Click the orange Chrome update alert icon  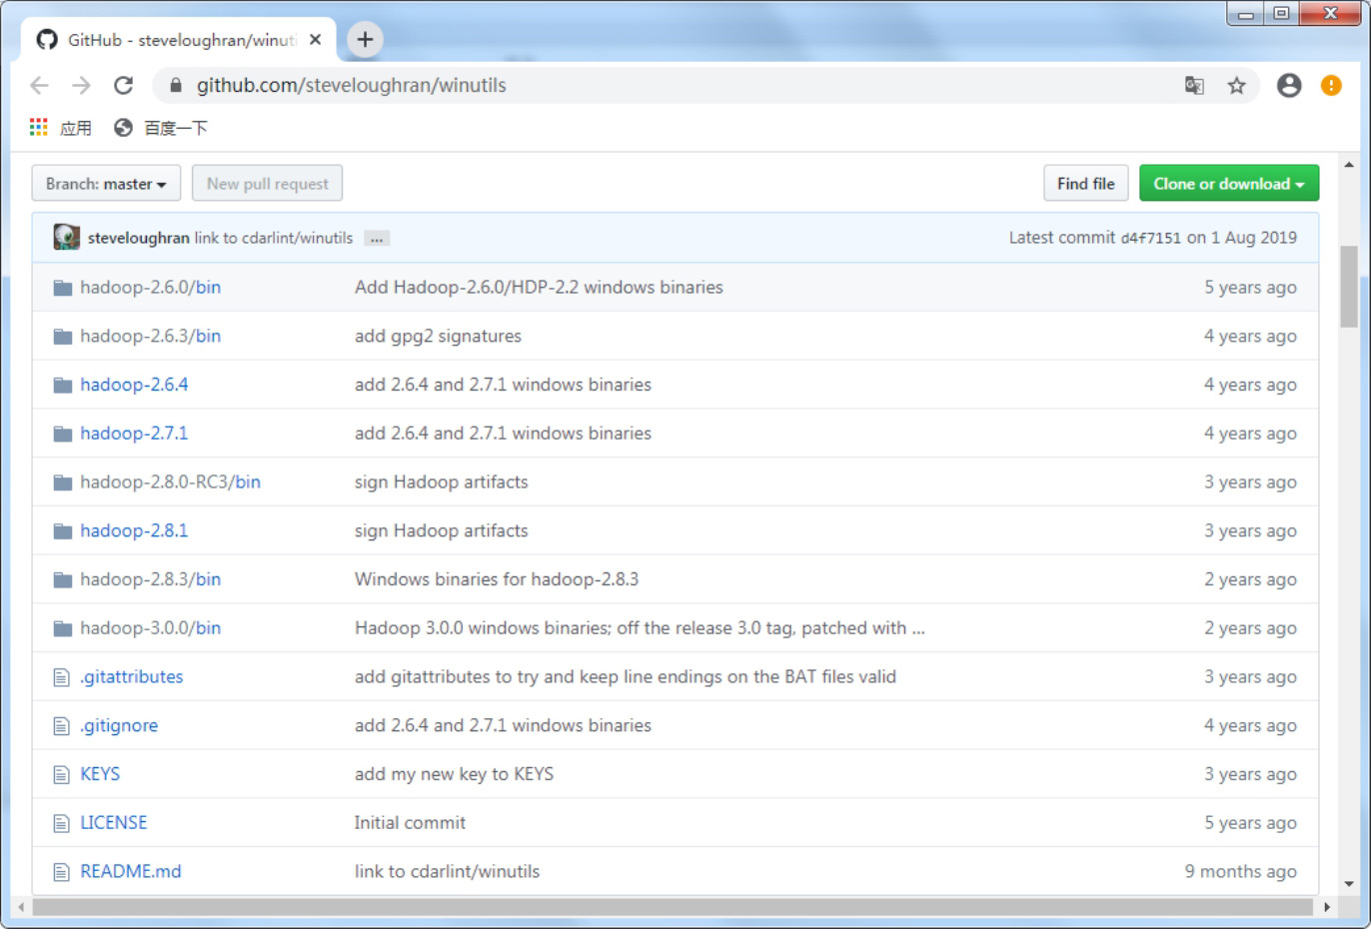click(1331, 85)
